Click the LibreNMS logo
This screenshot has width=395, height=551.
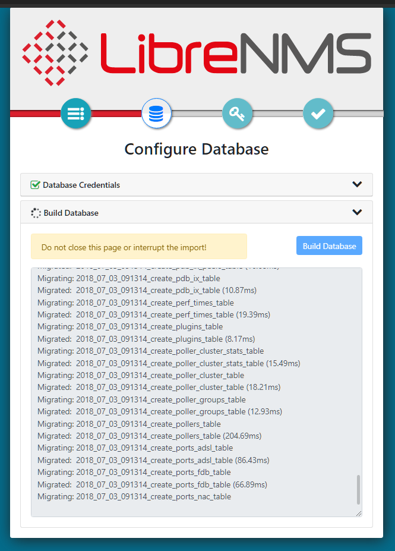tap(197, 53)
